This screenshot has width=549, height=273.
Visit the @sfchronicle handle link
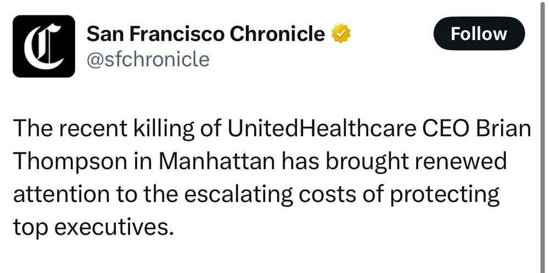[148, 59]
